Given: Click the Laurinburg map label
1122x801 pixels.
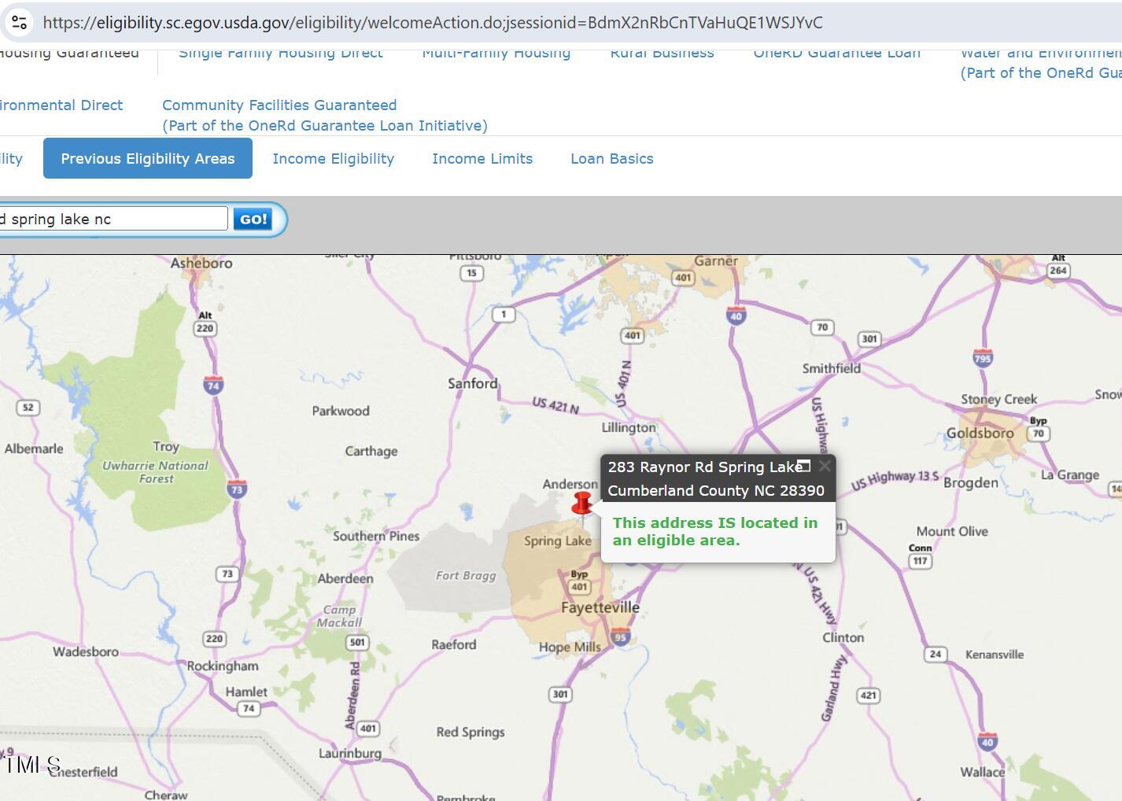Looking at the screenshot, I should [350, 753].
